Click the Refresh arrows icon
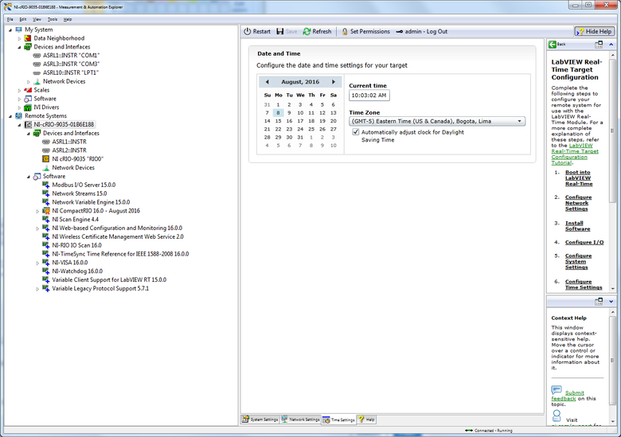This screenshot has height=437, width=621. (307, 31)
